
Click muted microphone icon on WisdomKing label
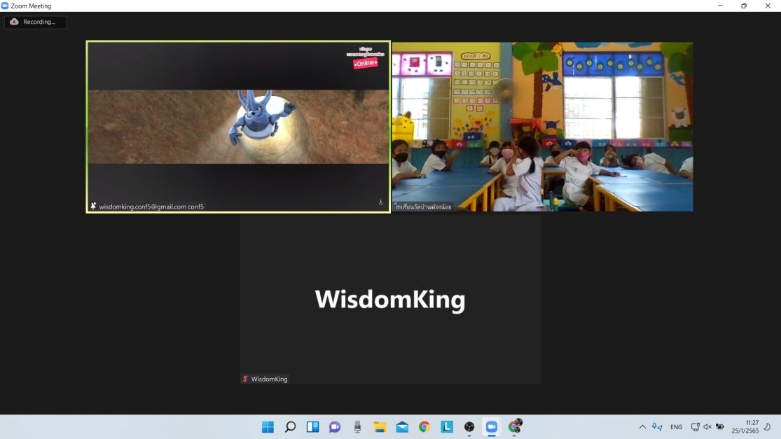coord(245,379)
